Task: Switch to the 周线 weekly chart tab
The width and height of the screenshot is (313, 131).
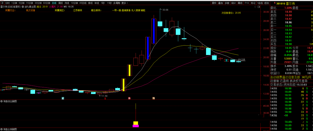Action: click(61, 3)
